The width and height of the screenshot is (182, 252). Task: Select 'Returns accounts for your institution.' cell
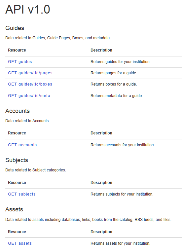(123, 145)
